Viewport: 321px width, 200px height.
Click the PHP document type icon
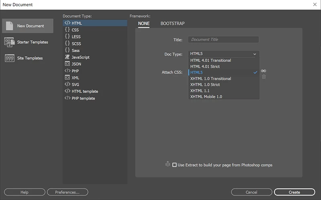click(x=67, y=71)
